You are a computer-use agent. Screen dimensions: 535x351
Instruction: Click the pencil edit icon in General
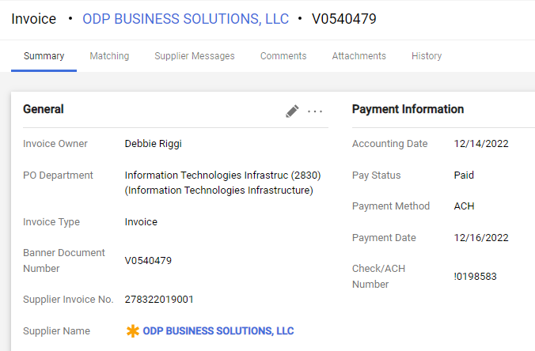(292, 111)
